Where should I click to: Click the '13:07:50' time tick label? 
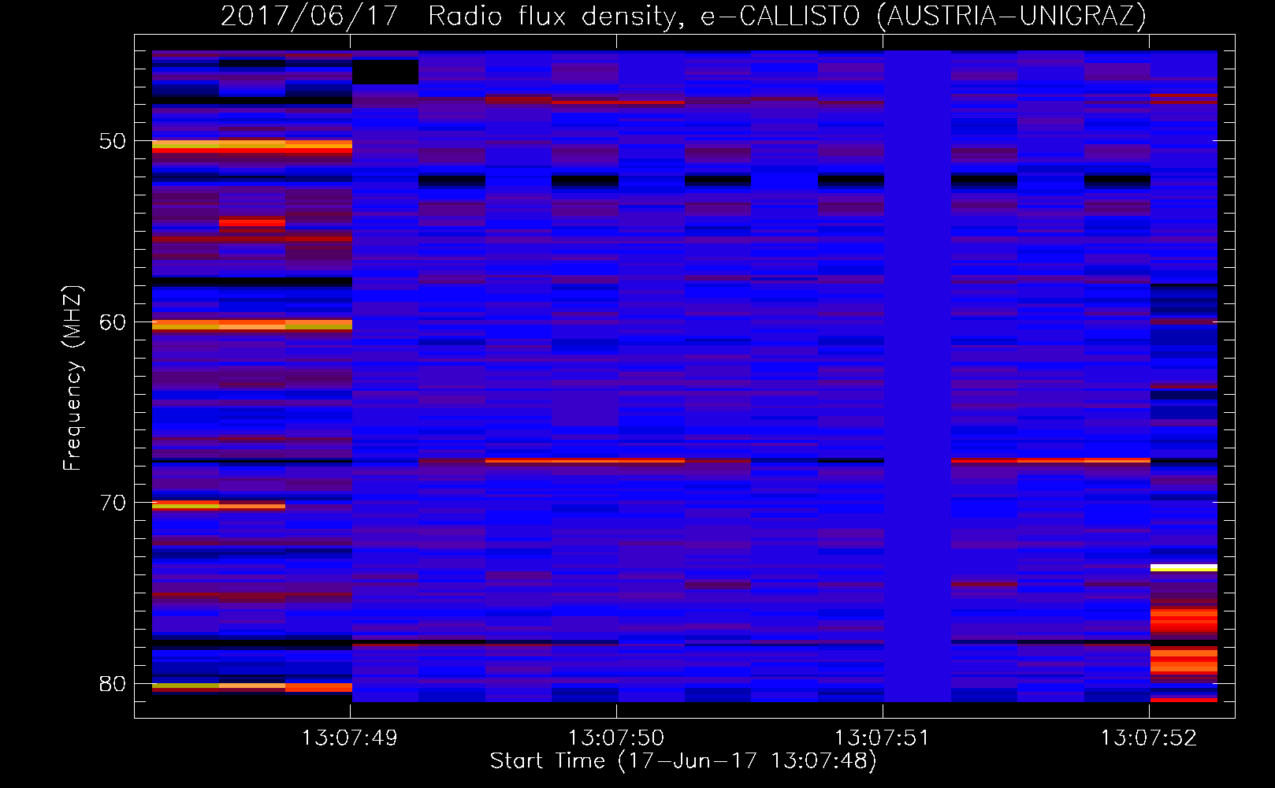click(x=616, y=738)
